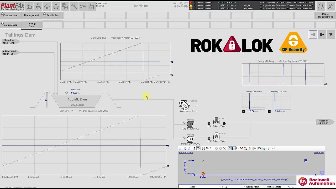Click the dam level slider pointer on tank
The width and height of the screenshot is (336, 189).
[46, 100]
